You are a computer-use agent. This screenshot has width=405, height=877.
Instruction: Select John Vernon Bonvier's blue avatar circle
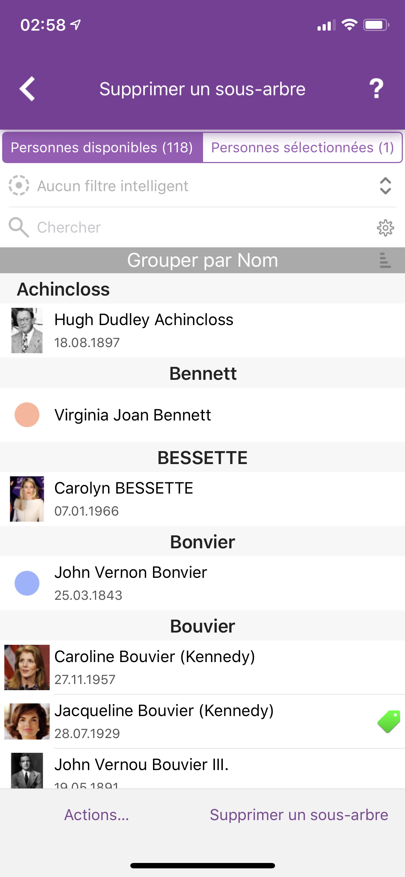27,583
